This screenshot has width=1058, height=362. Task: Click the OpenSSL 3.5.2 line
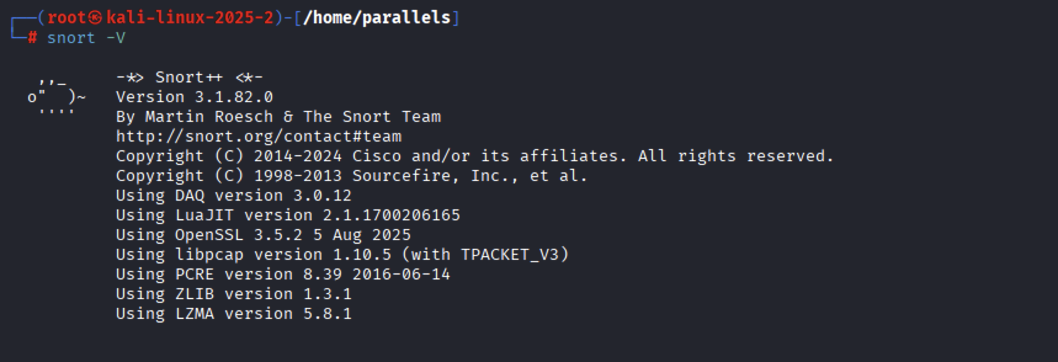pyautogui.click(x=263, y=235)
